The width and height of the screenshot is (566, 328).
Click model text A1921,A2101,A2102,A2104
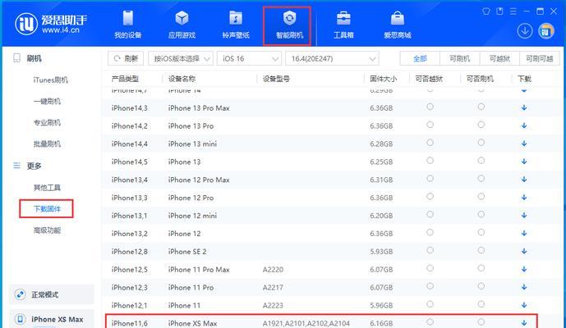tap(306, 323)
